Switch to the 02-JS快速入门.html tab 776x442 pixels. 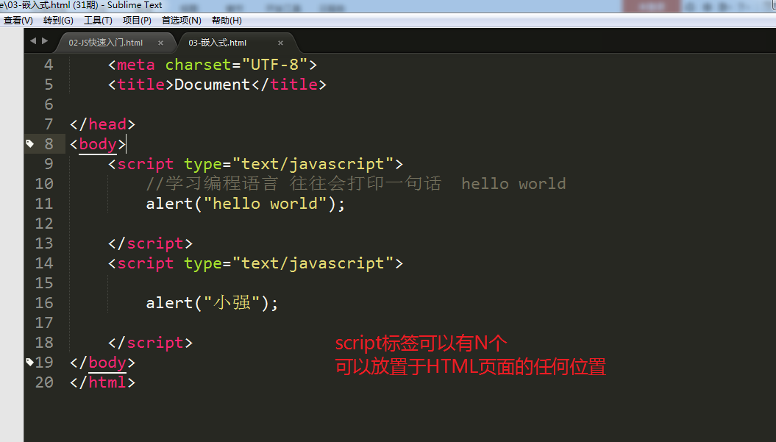coord(106,43)
